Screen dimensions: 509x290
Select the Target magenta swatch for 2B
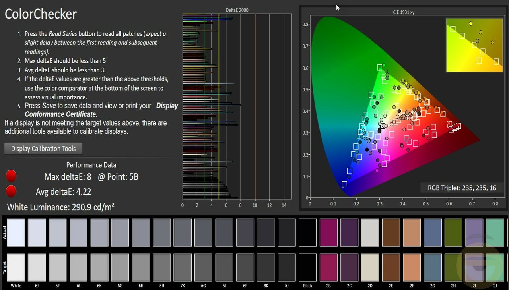[328, 268]
